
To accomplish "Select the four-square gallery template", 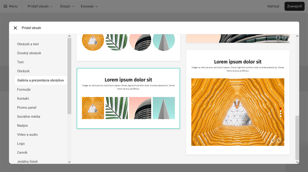I will (x=128, y=98).
